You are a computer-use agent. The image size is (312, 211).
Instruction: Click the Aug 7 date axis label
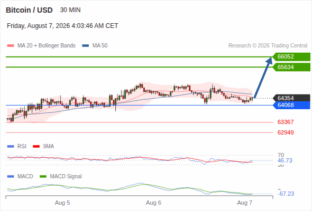tap(244, 203)
